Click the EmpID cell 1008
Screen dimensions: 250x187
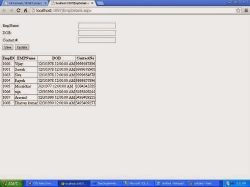(8, 103)
